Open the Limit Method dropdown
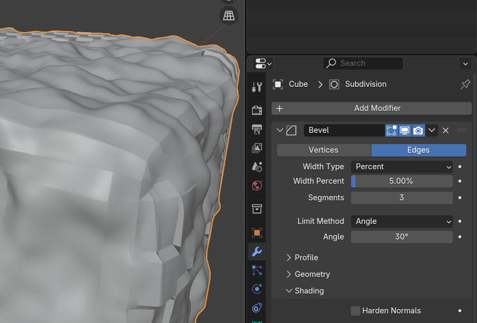Image resolution: width=477 pixels, height=323 pixels. [x=402, y=221]
